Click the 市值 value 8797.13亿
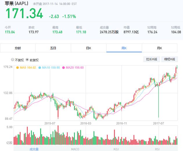 (131, 32)
